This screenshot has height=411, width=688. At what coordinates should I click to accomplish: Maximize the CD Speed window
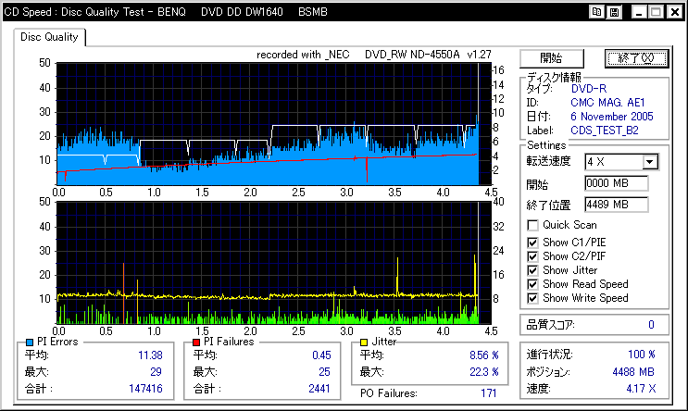coord(657,12)
